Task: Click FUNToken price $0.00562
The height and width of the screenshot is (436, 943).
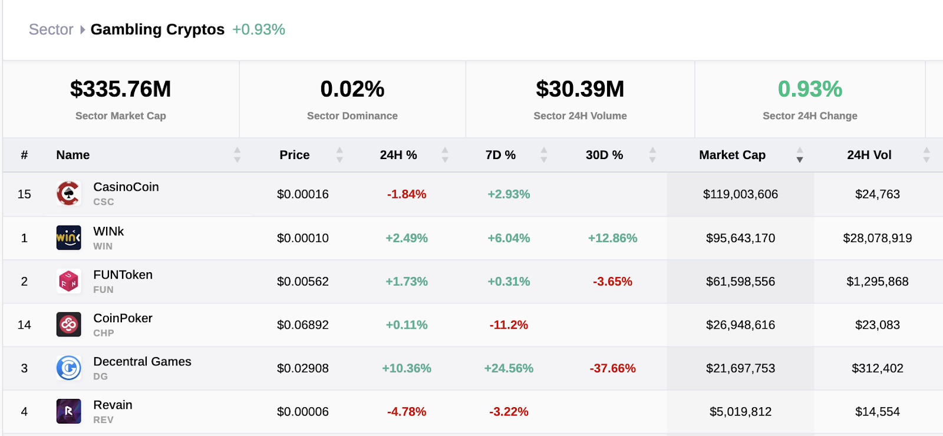Action: coord(303,282)
